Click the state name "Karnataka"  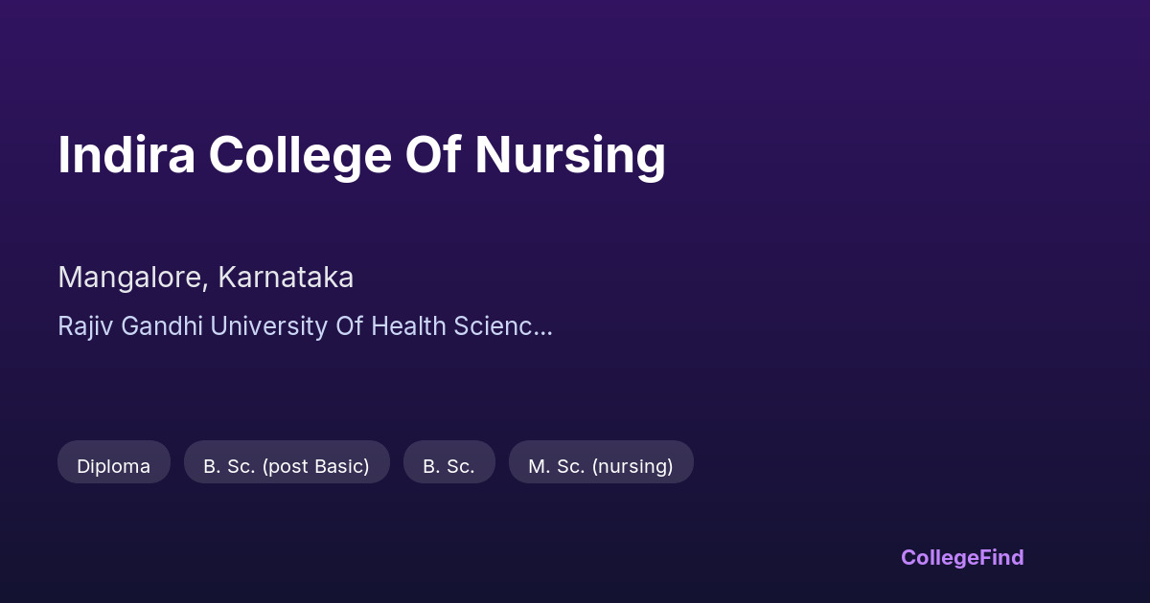pos(286,278)
